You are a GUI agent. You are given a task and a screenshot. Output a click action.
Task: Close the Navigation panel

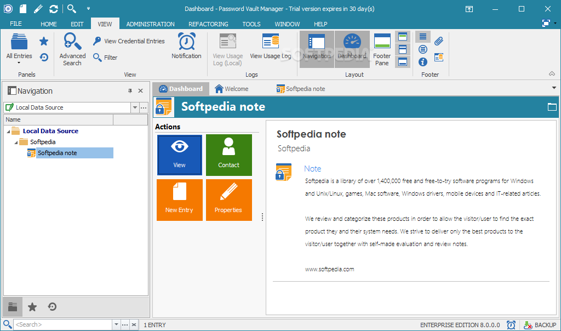point(141,91)
